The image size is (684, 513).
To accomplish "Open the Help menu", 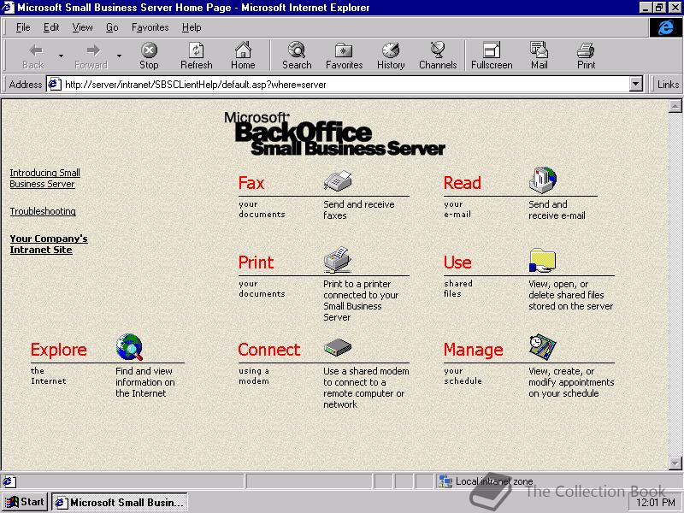I will (192, 27).
